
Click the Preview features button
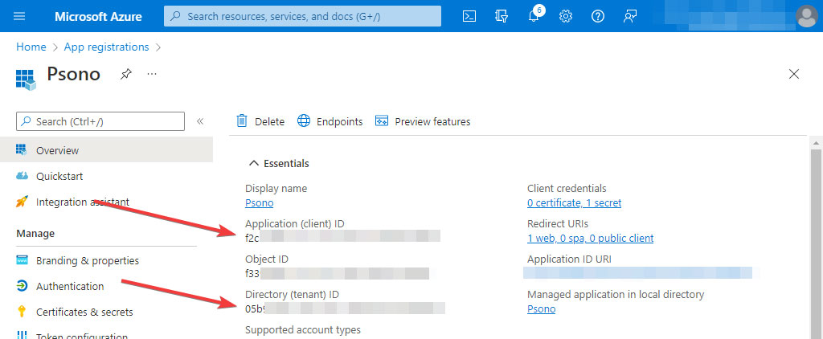tap(423, 121)
